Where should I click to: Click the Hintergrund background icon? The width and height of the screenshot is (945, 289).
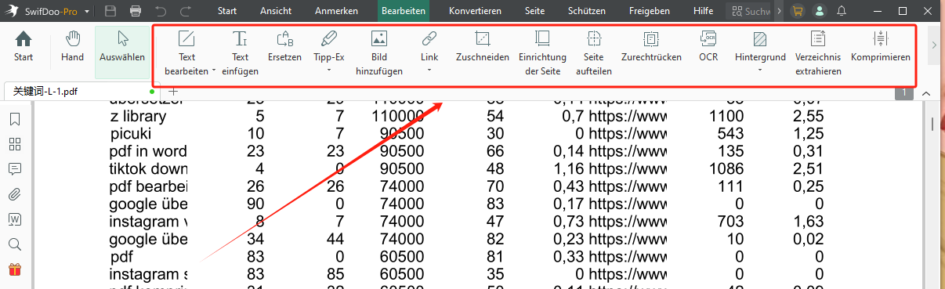[760, 38]
